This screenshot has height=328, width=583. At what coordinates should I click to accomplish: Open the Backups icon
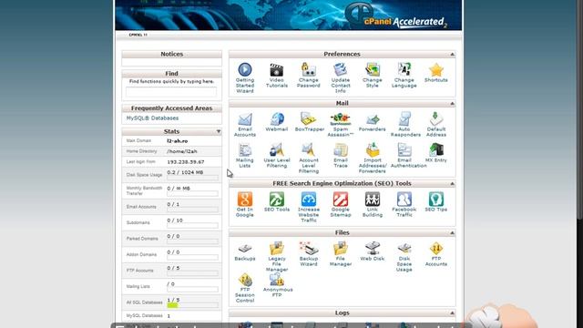[x=245, y=249]
